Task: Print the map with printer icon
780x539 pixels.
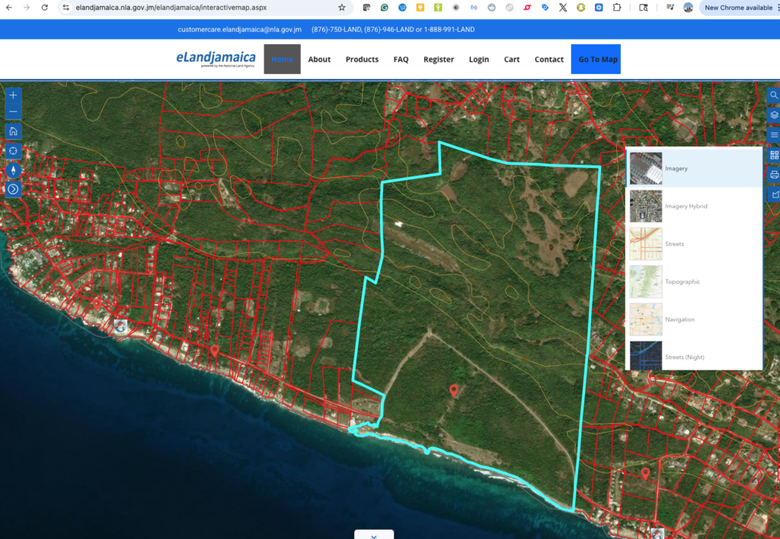Action: coord(774,175)
